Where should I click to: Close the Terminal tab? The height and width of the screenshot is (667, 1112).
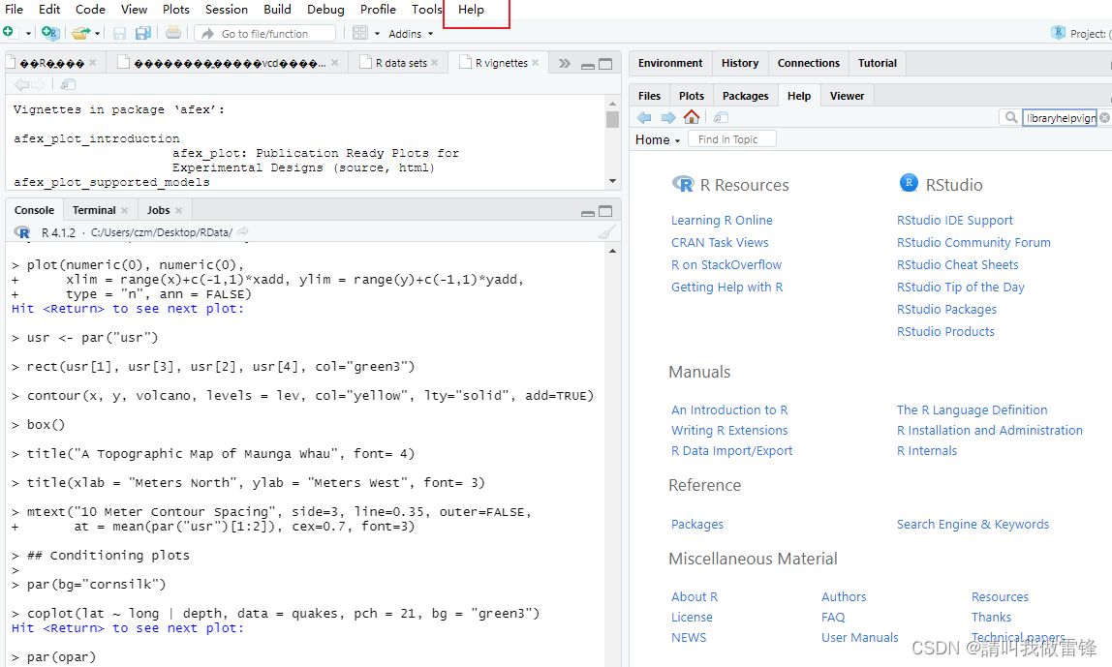coord(125,210)
